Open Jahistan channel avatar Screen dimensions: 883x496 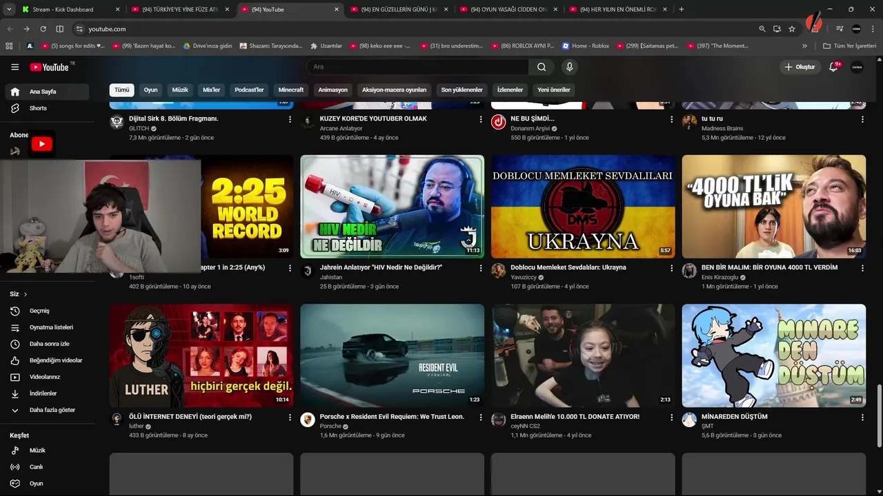coord(308,271)
